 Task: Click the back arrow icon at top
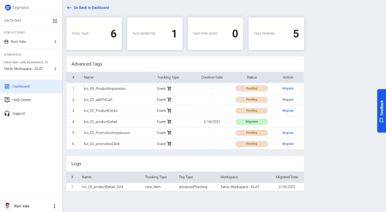(x=69, y=8)
